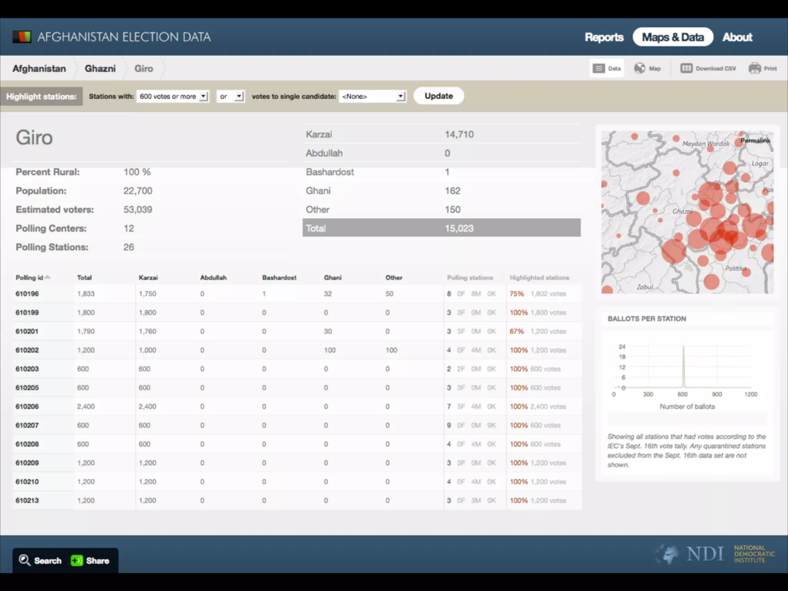The width and height of the screenshot is (788, 591).
Task: Click the green Share plus icon
Action: 77,561
